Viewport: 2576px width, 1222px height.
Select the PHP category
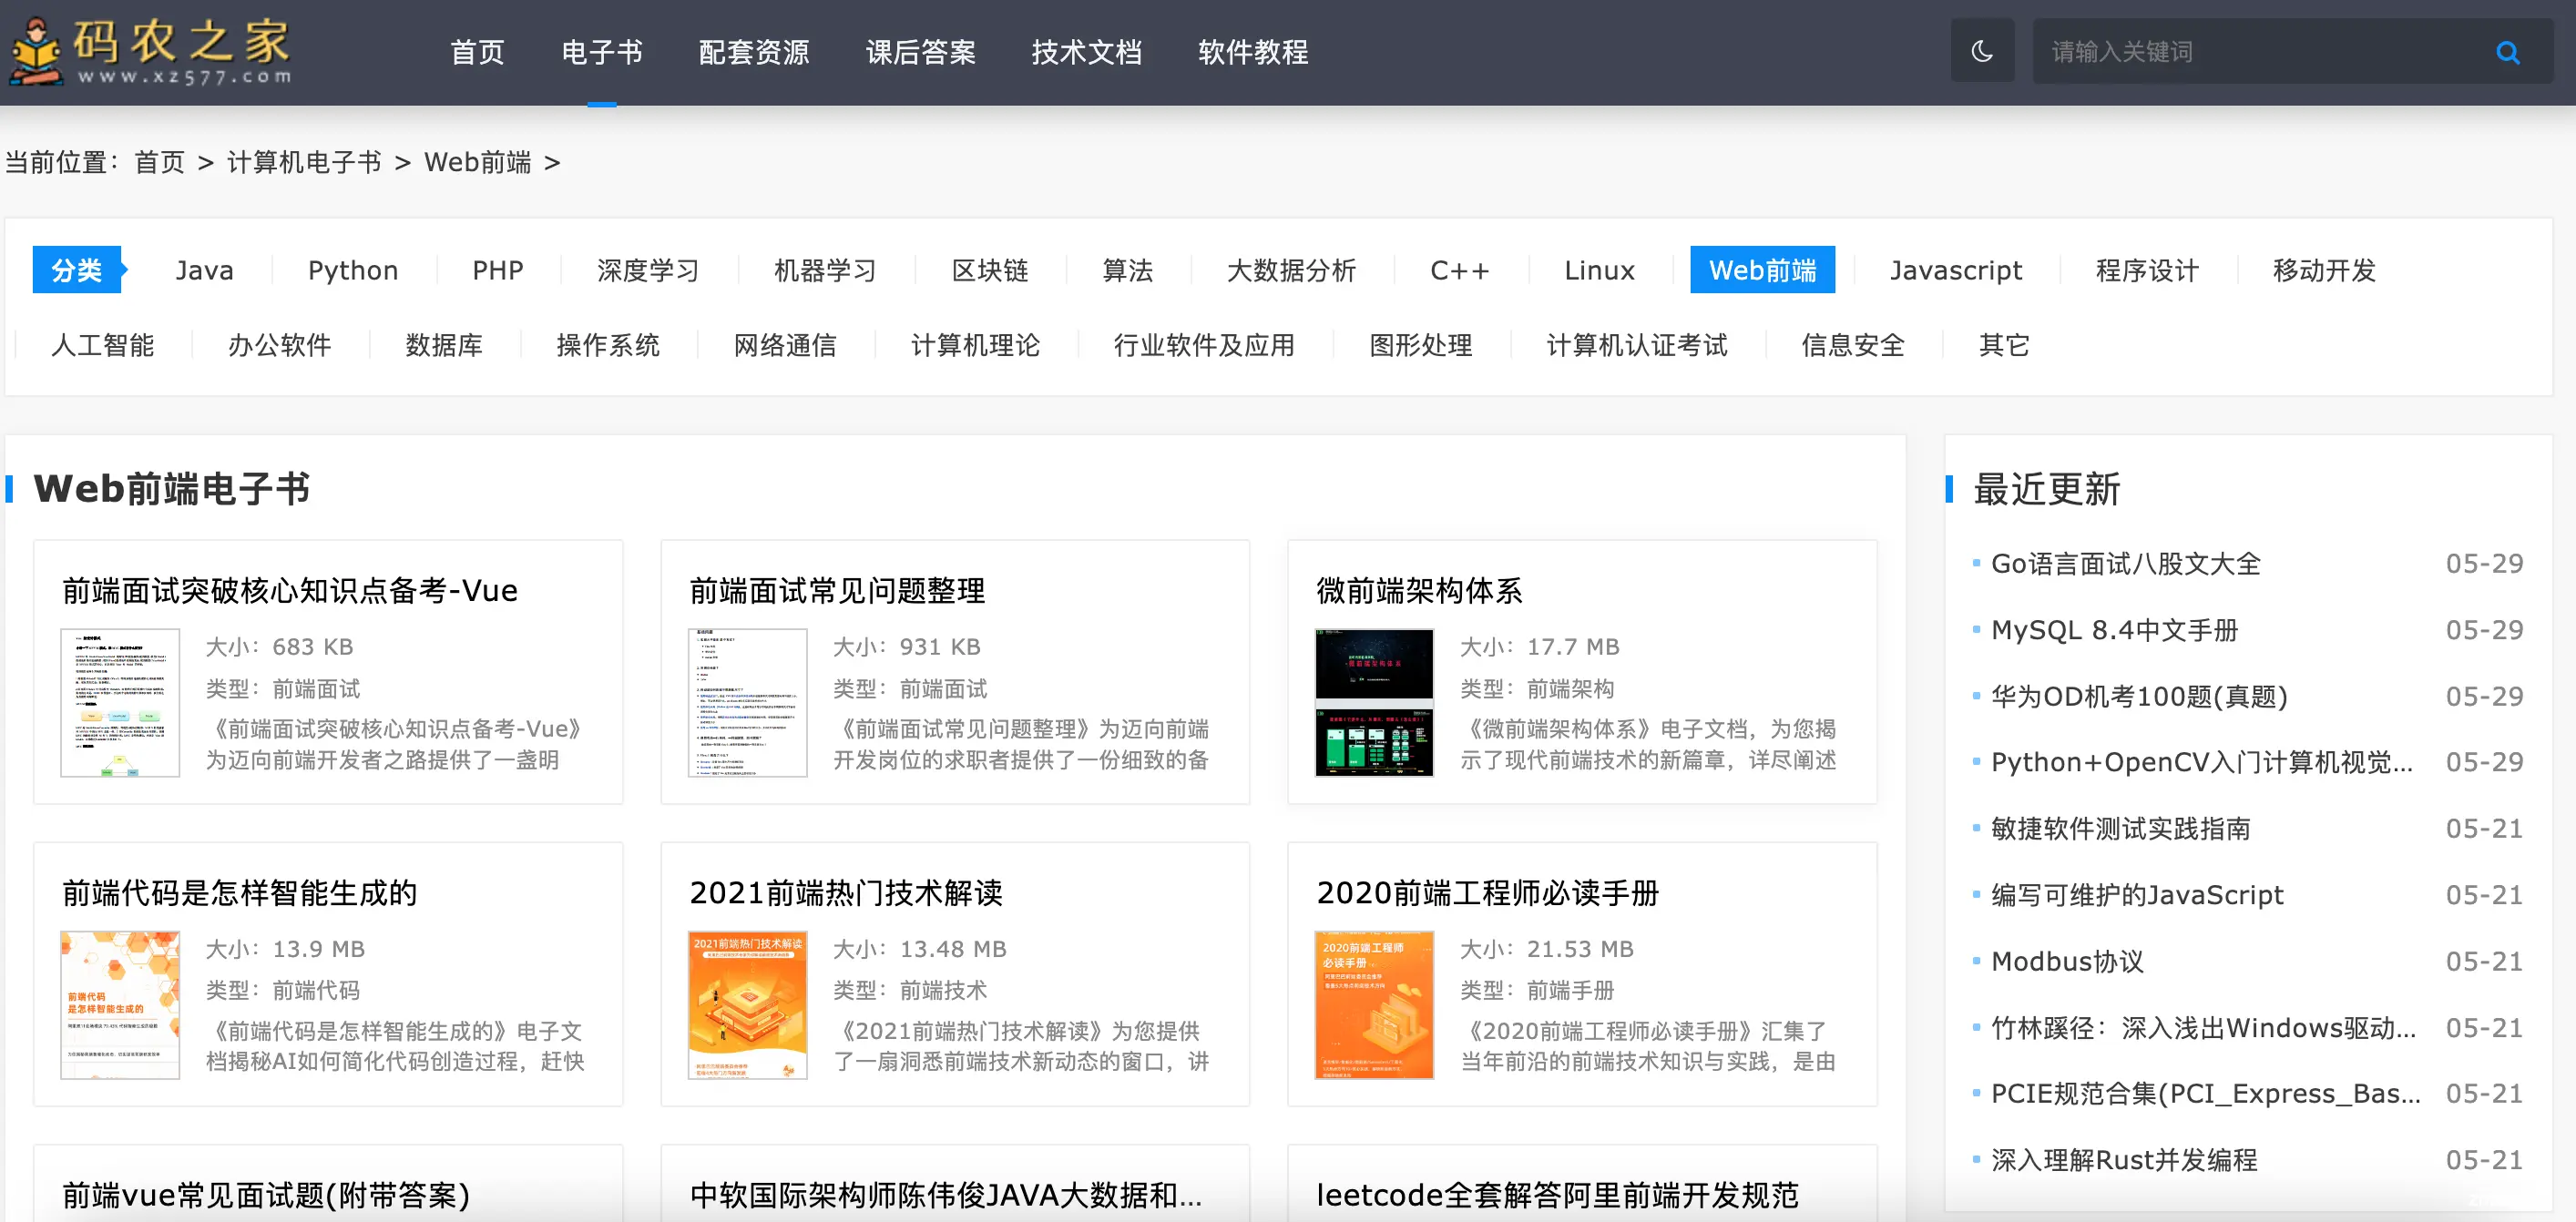point(497,270)
